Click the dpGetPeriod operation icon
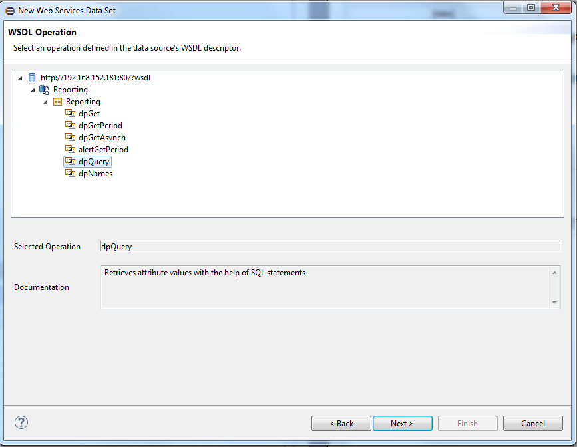 [70, 126]
